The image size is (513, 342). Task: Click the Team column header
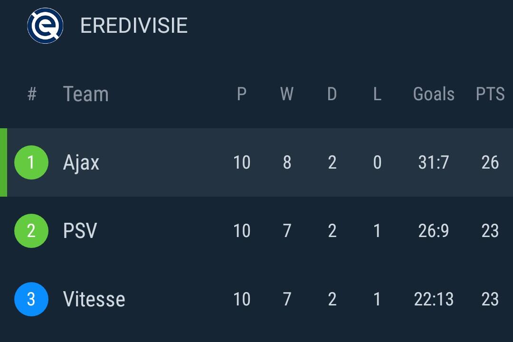tap(86, 94)
